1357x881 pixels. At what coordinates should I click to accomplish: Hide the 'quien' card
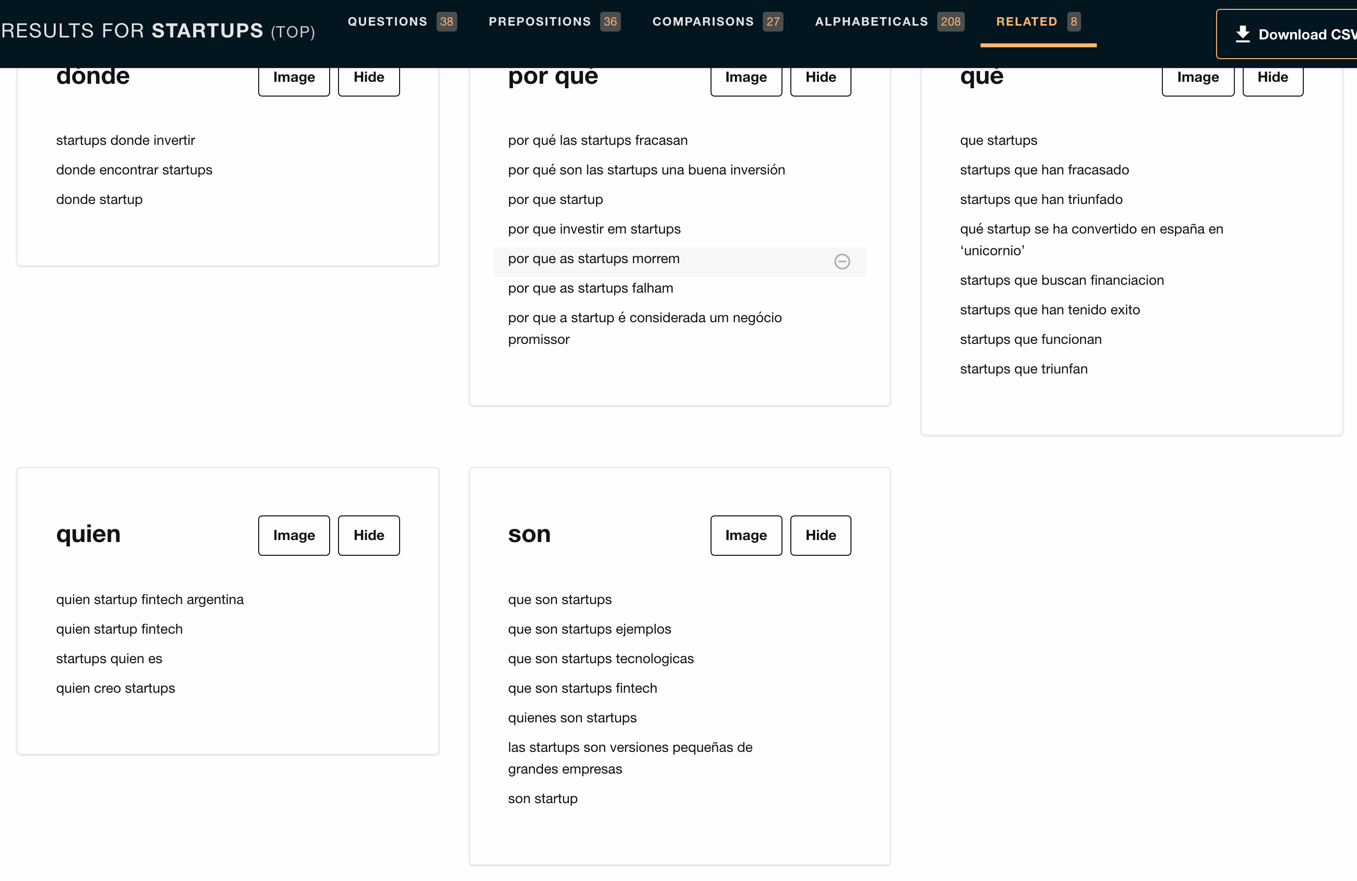(369, 535)
